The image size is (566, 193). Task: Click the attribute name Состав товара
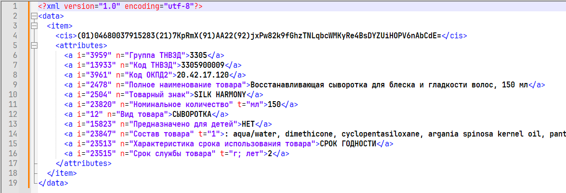click(x=162, y=134)
